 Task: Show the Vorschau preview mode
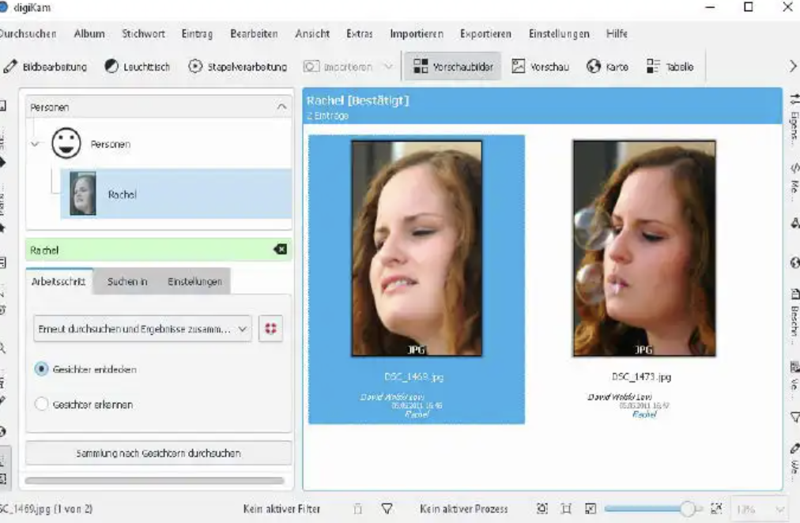(x=540, y=67)
